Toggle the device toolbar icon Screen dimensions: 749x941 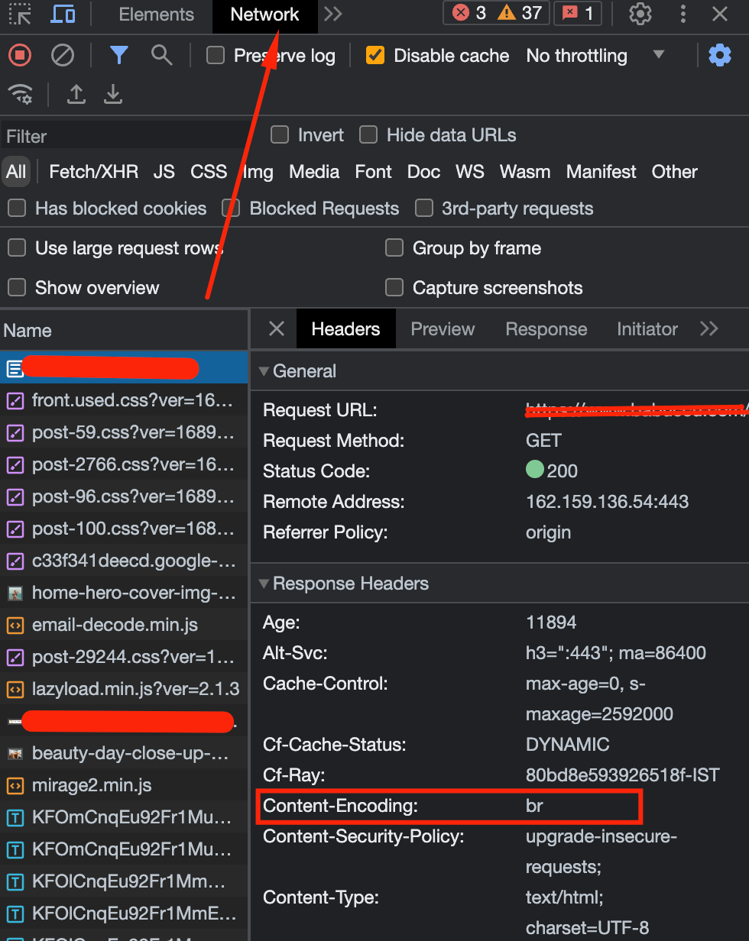[63, 14]
